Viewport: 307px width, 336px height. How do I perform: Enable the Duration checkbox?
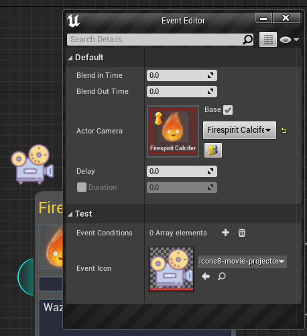(82, 187)
